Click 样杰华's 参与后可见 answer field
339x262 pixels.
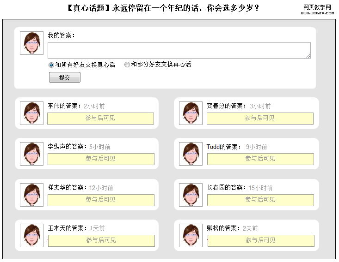point(100,200)
